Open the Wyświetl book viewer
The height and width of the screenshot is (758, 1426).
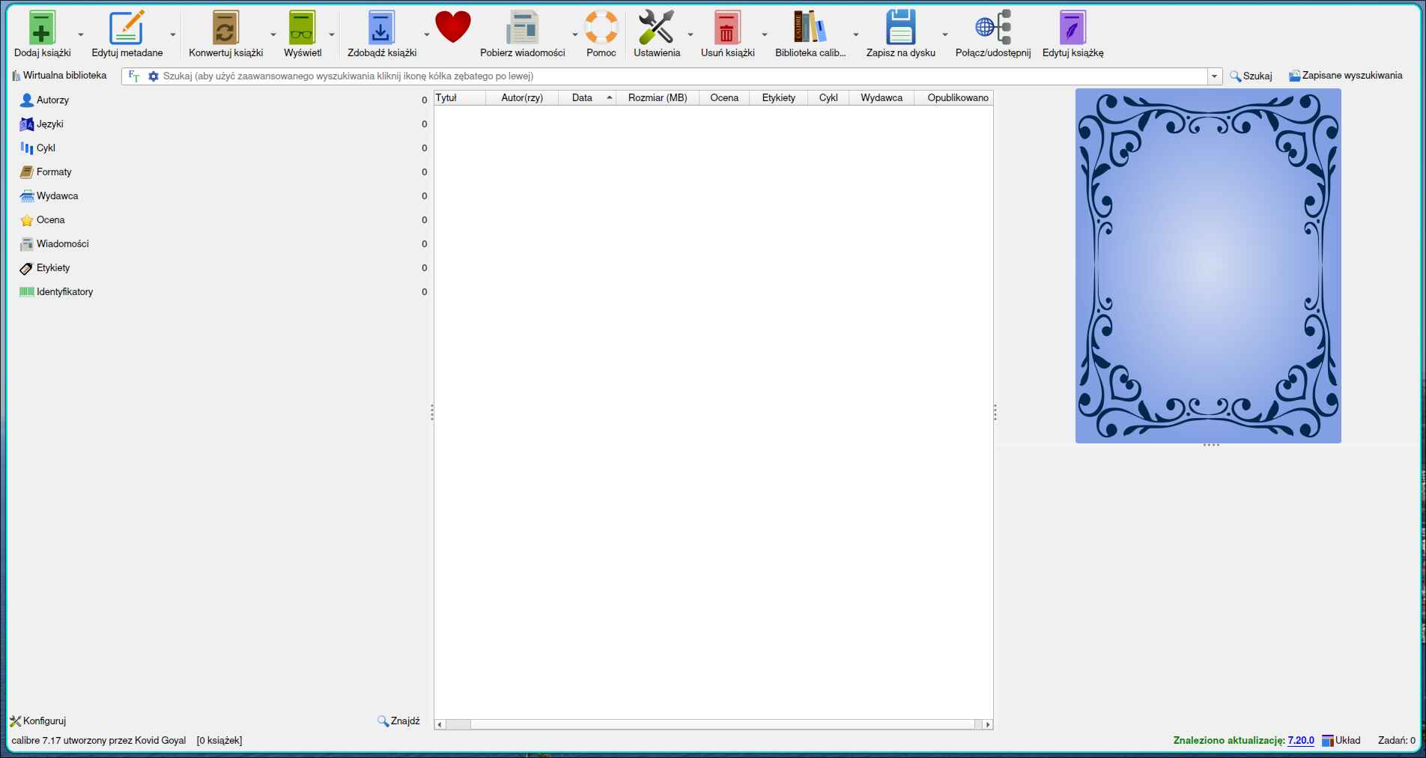tap(302, 28)
